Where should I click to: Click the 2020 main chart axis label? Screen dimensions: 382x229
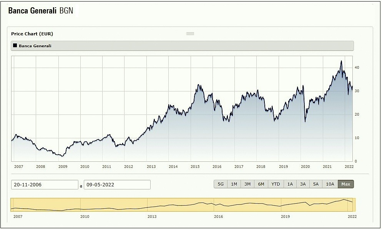click(305, 167)
